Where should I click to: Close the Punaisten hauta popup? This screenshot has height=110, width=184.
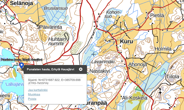(81, 69)
